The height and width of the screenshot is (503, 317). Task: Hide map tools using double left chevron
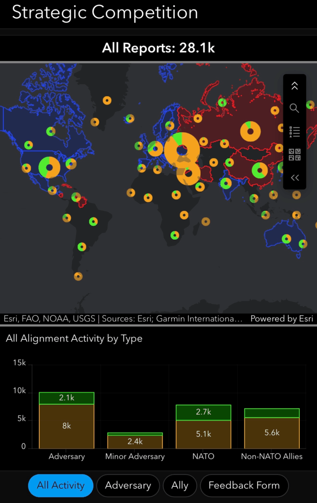294,178
